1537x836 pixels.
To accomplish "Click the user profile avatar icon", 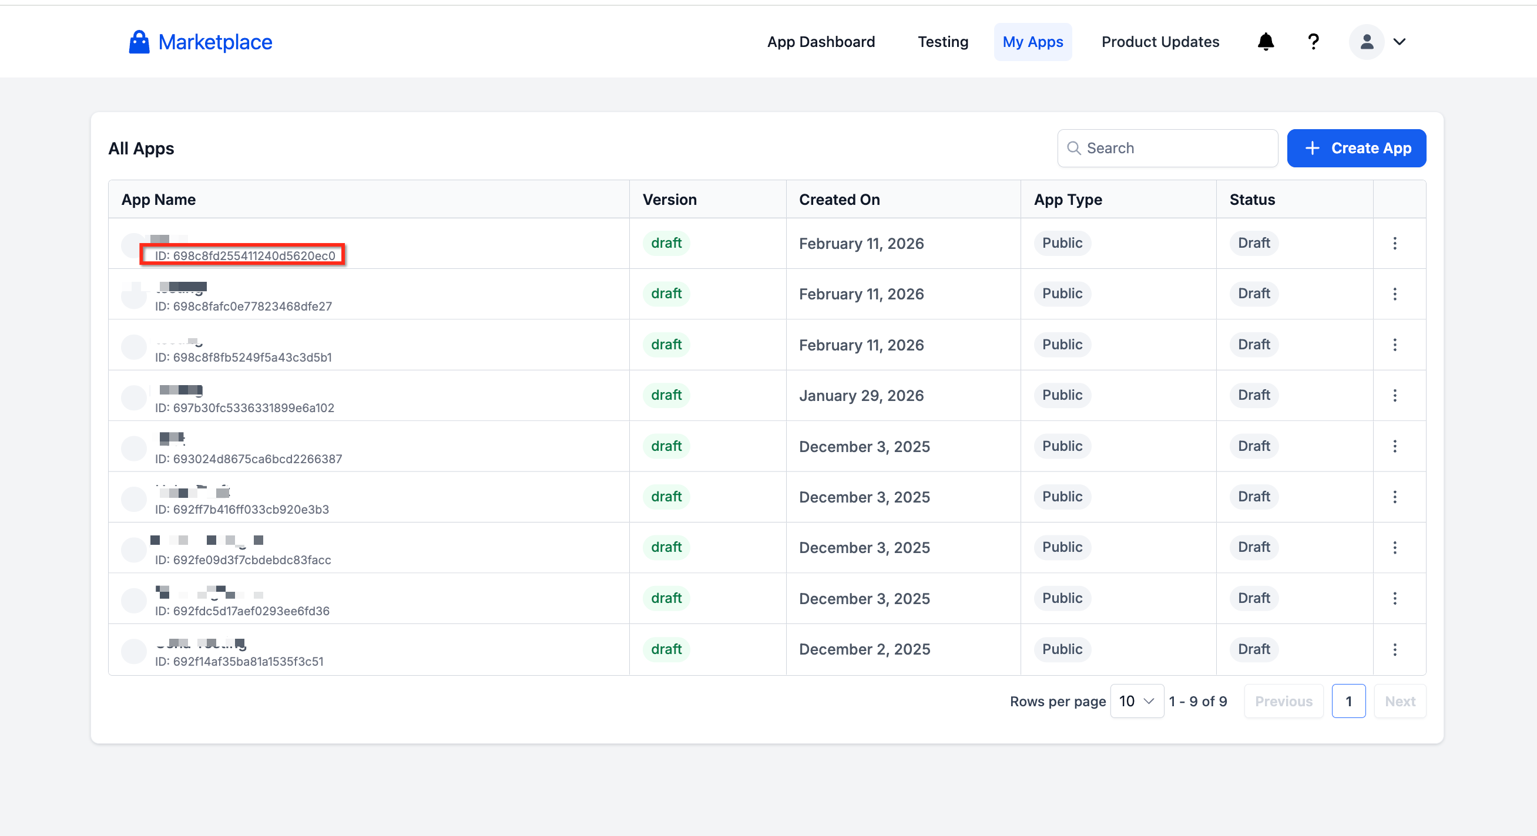I will [x=1367, y=42].
